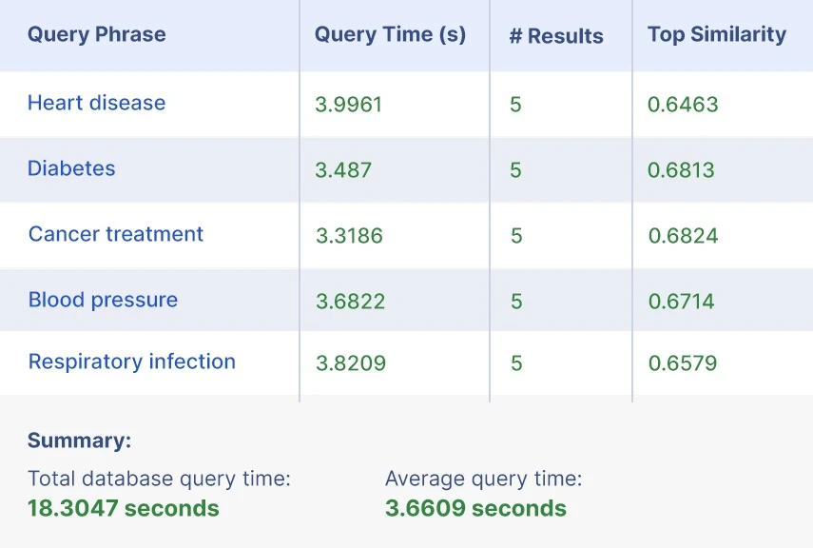Click the Heart disease query phrase
Screen dimensions: 813x548
pyautogui.click(x=96, y=103)
